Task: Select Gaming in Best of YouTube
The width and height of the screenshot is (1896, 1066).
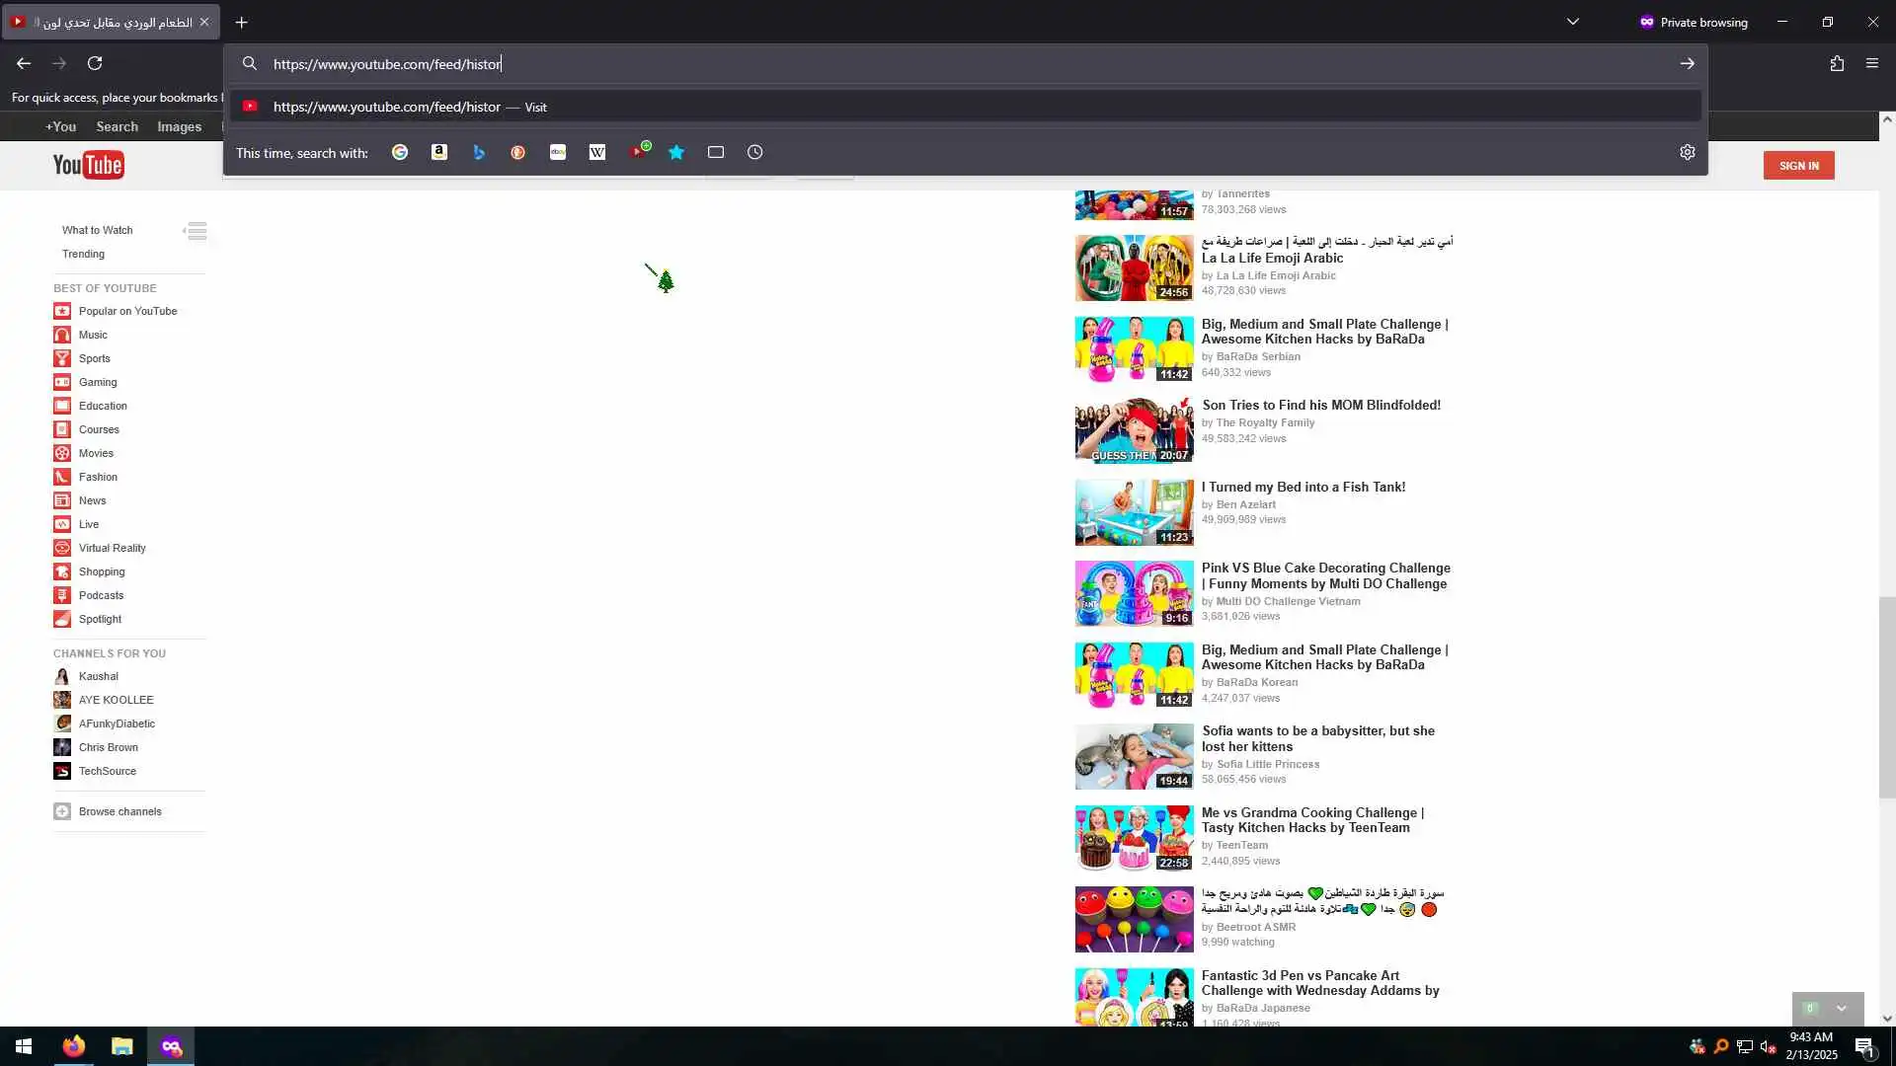Action: 98,382
